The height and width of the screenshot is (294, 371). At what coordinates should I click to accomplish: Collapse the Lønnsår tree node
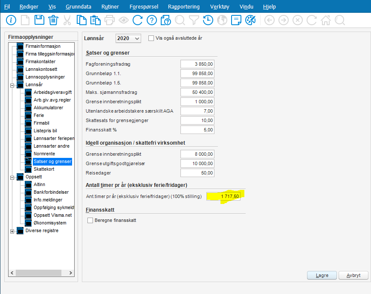(12, 85)
